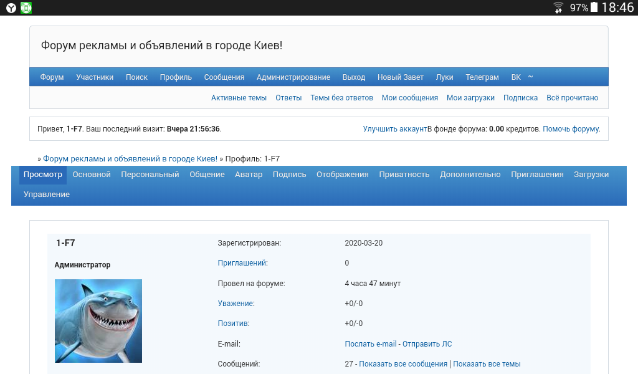The image size is (638, 374).
Task: Open the Новый Завет link
Action: point(401,77)
